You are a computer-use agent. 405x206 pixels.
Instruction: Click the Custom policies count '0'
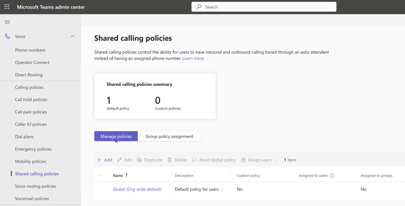[x=158, y=100]
